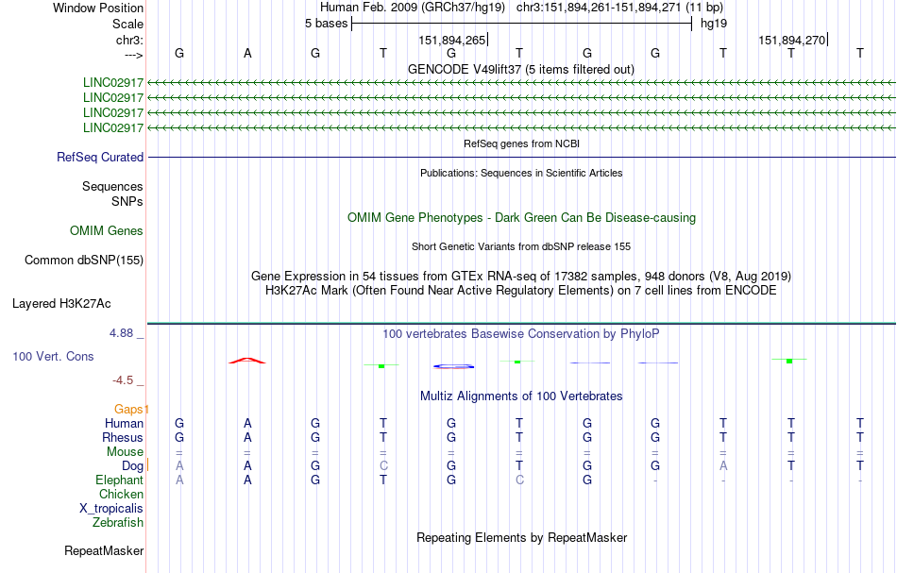The height and width of the screenshot is (573, 897).
Task: Click base A in the Human alignment row
Action: click(247, 423)
